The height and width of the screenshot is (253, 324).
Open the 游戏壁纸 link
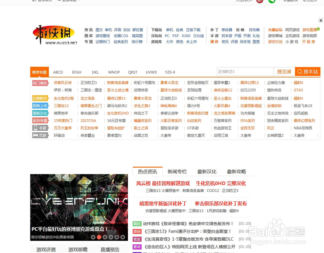103,36
